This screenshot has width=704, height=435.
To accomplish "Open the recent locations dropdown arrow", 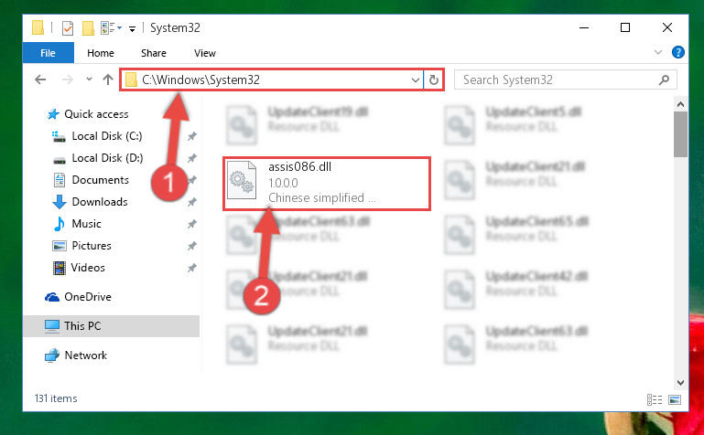I will click(x=89, y=80).
